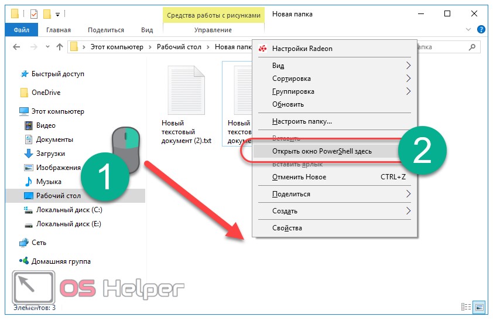Click the Музыка note icon
This screenshot has height=320, width=493.
[x=28, y=182]
